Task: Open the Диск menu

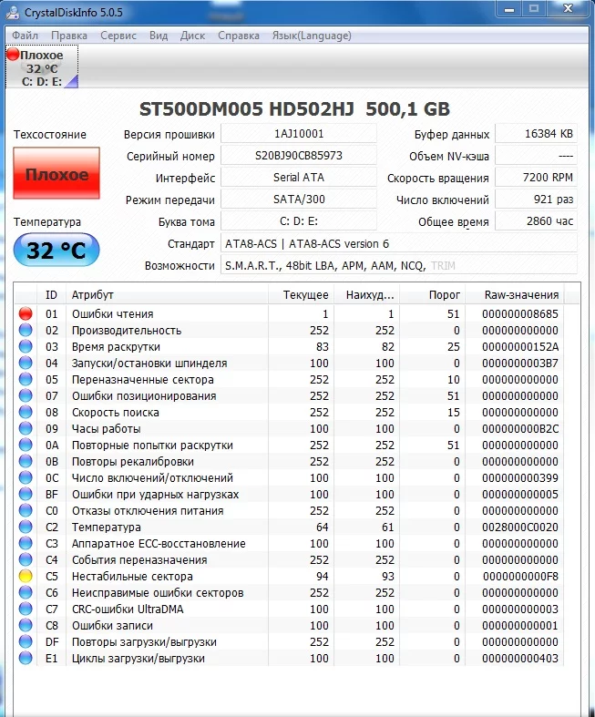Action: [x=192, y=36]
